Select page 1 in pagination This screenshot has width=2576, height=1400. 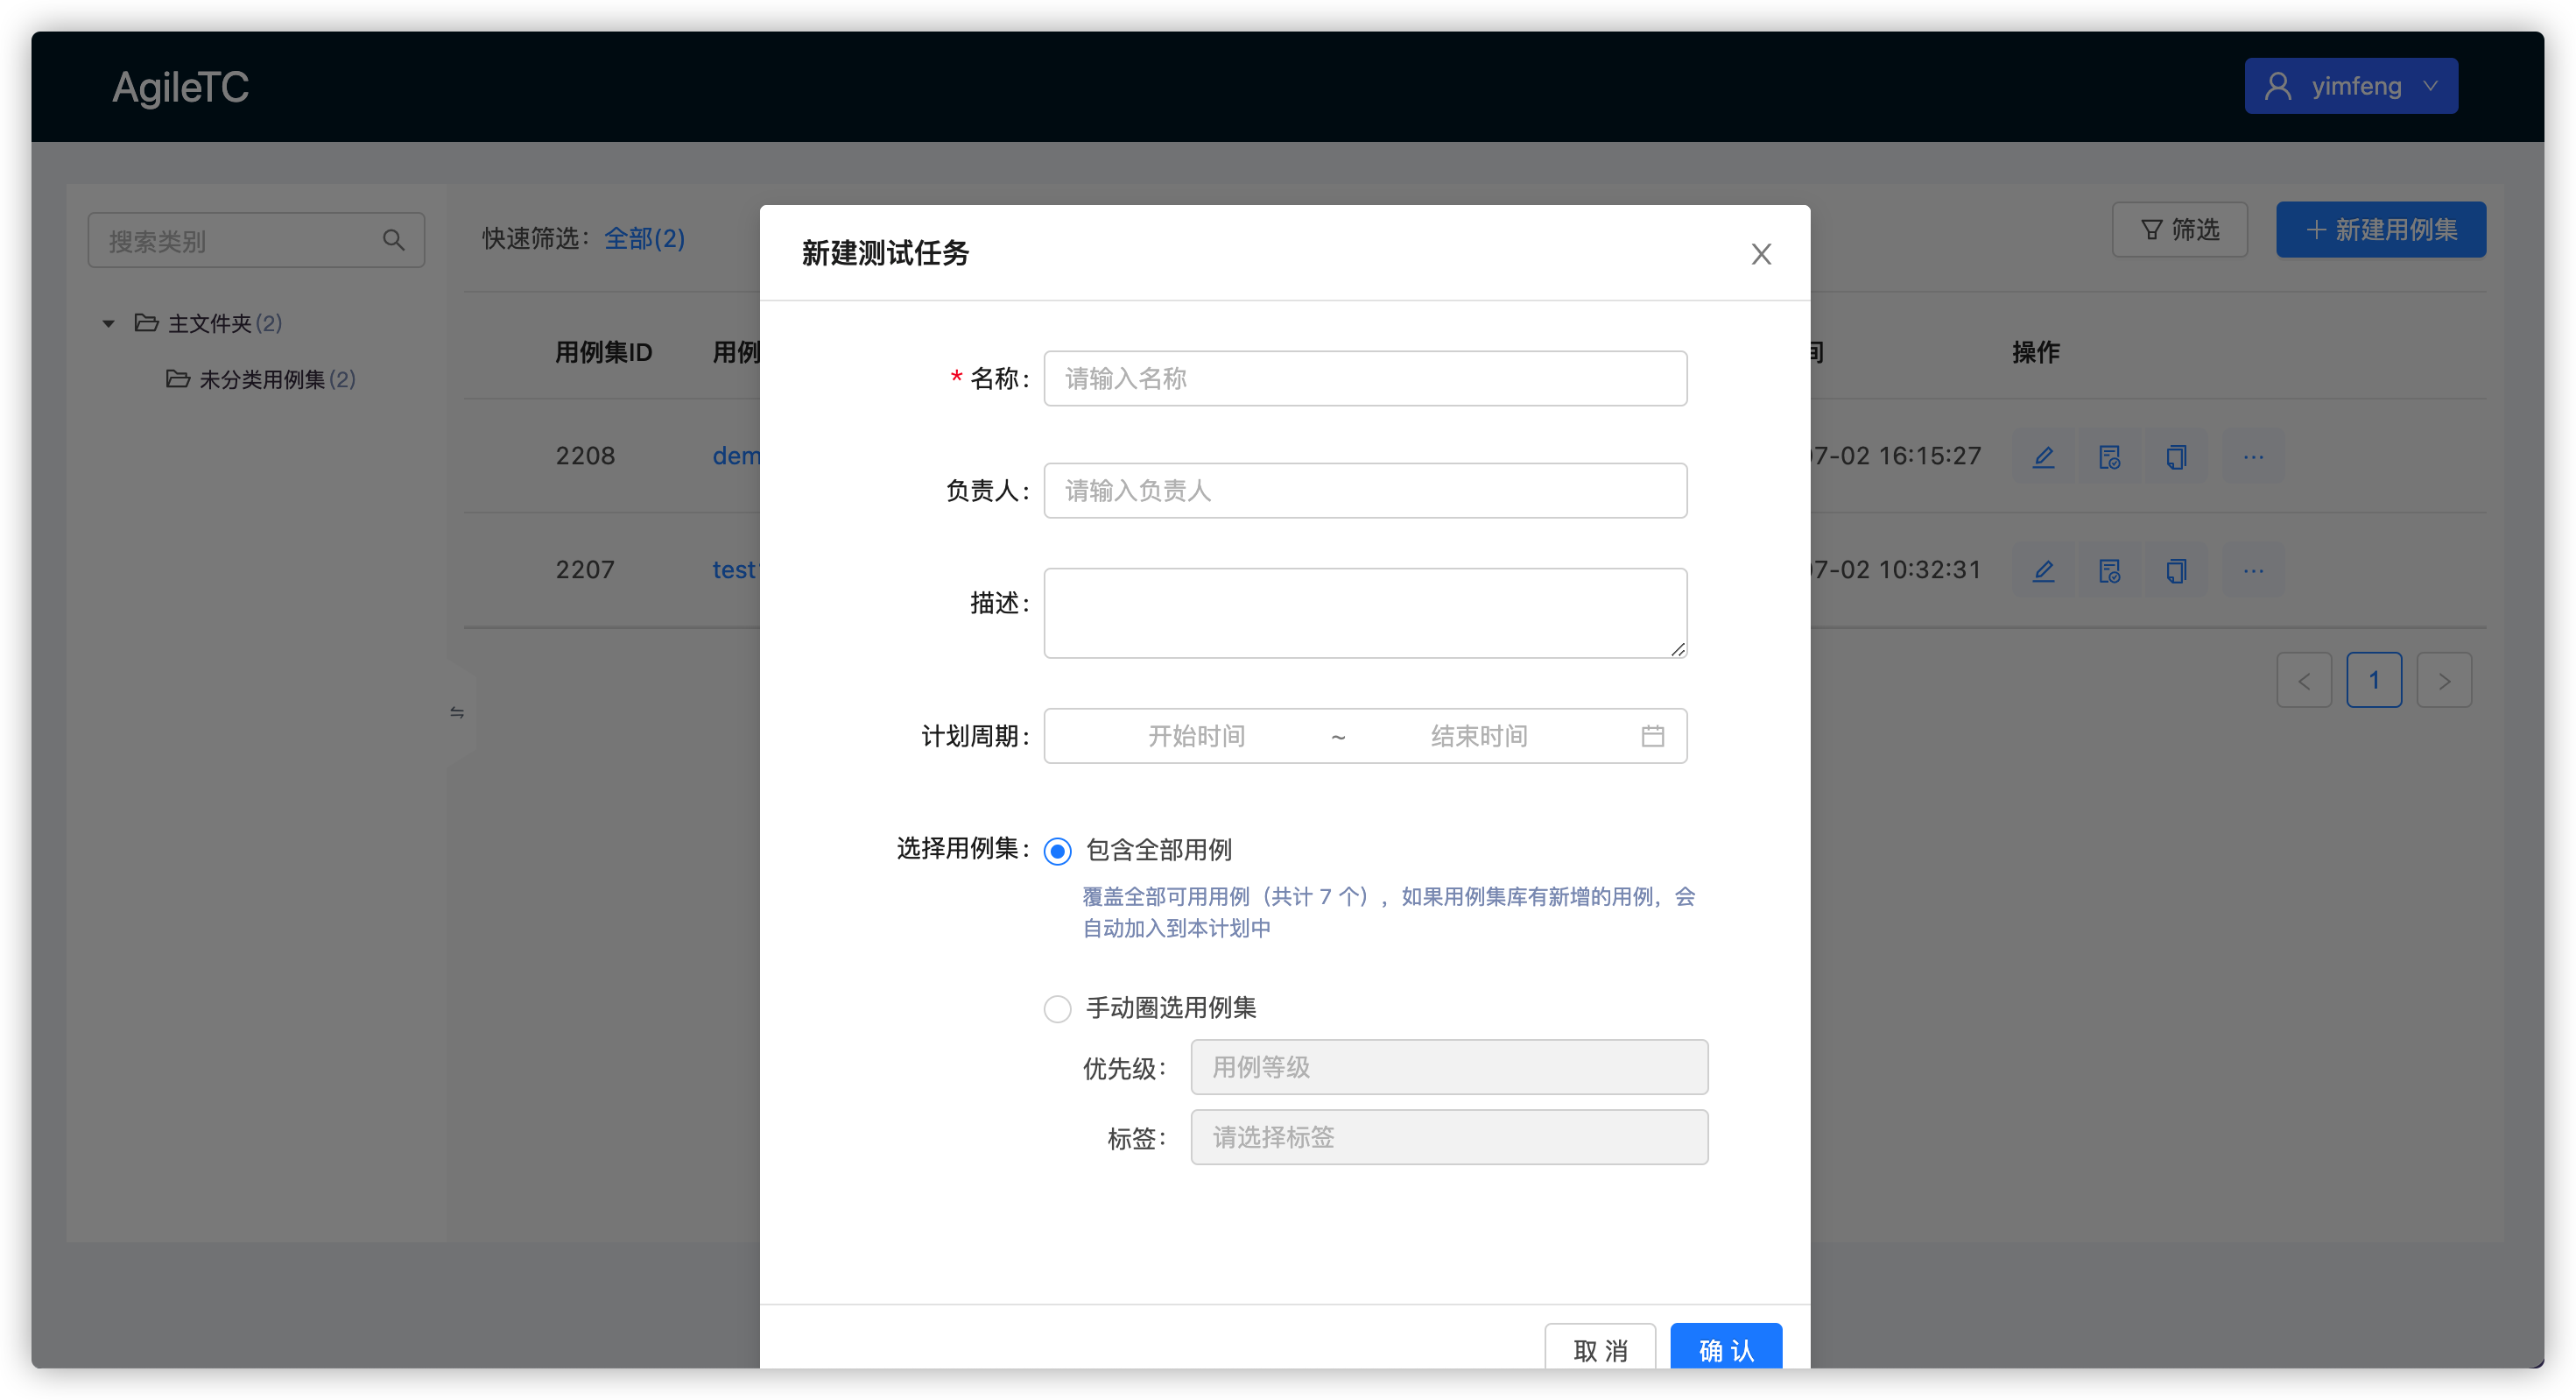coord(2374,681)
